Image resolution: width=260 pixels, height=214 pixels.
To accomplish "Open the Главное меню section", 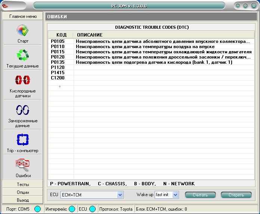I will [x=23, y=16].
